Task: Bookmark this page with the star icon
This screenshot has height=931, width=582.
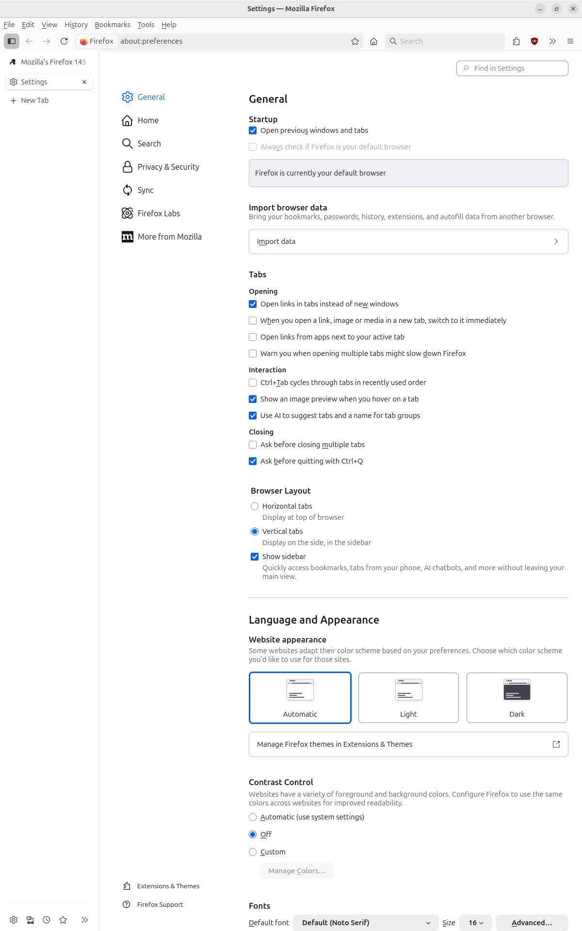Action: tap(355, 41)
